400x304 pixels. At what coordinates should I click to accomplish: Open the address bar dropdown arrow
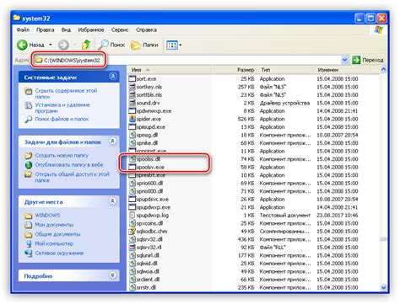pyautogui.click(x=344, y=60)
